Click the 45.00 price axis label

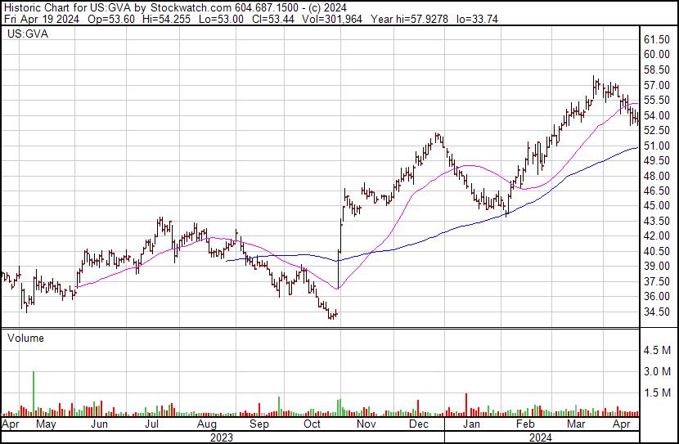coord(657,205)
